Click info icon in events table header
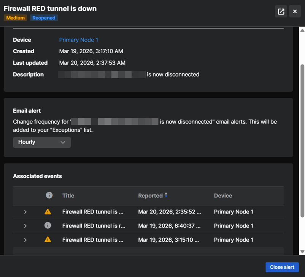Viewport: 305px width, 277px height. click(x=49, y=195)
